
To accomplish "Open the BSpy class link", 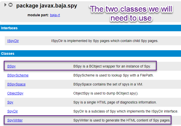I will [12, 66].
